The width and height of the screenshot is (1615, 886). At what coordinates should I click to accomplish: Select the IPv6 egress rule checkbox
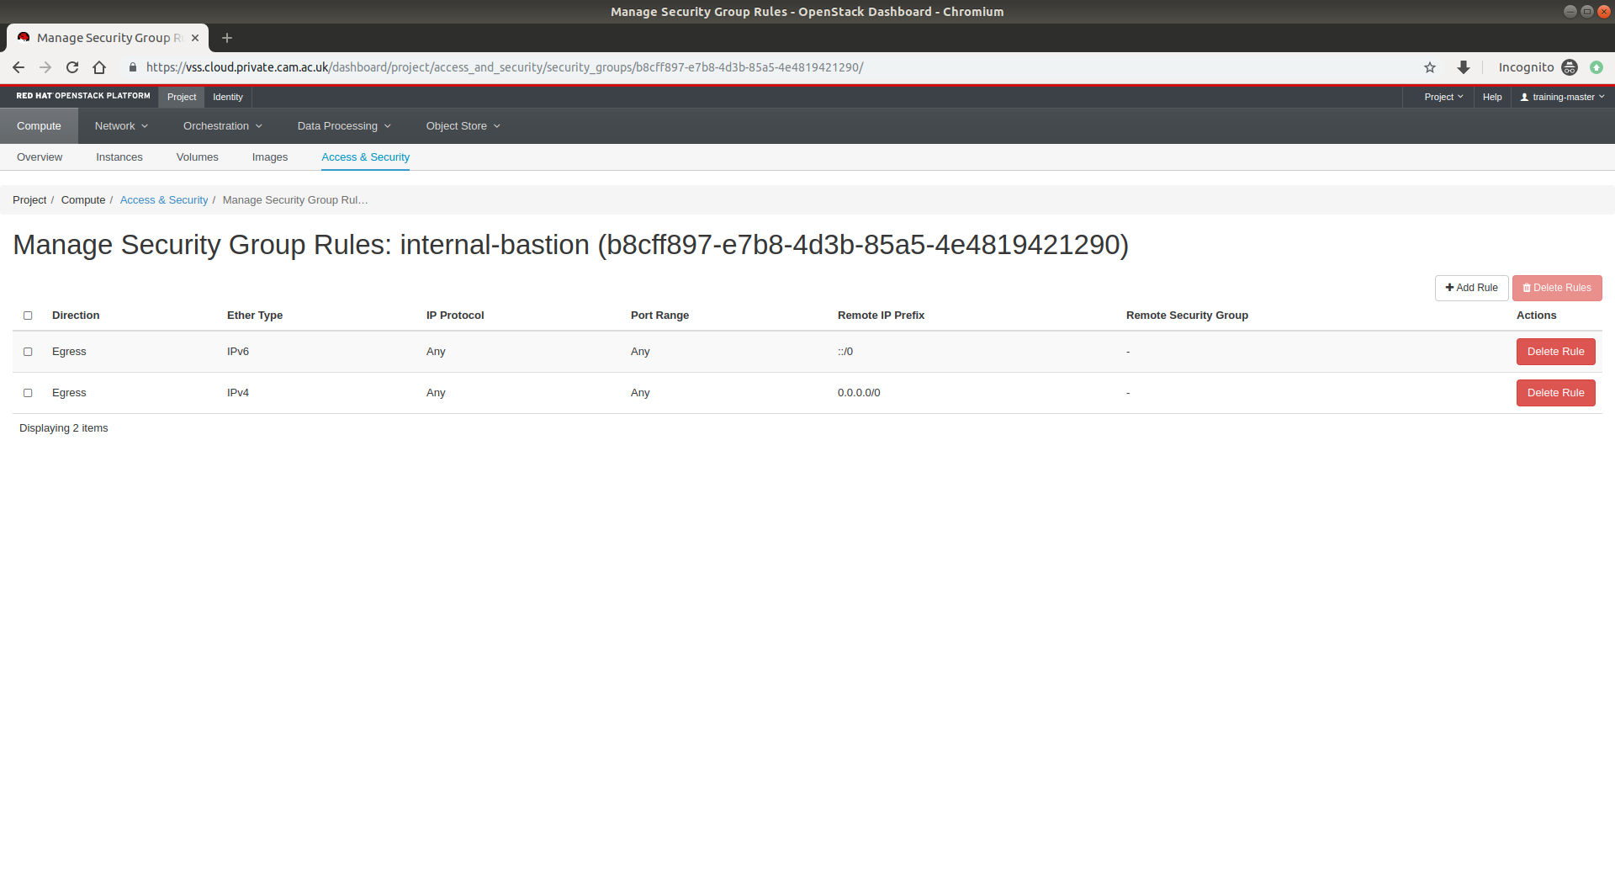(28, 352)
